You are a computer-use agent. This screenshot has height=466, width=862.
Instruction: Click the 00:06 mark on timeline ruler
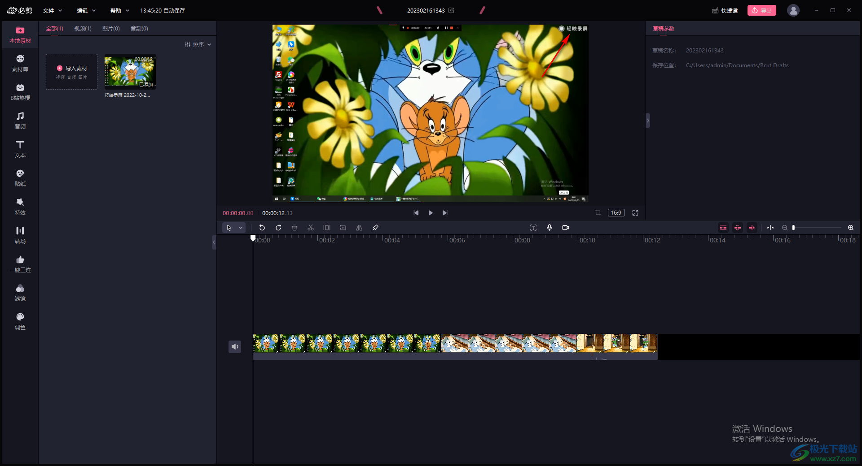pos(457,240)
